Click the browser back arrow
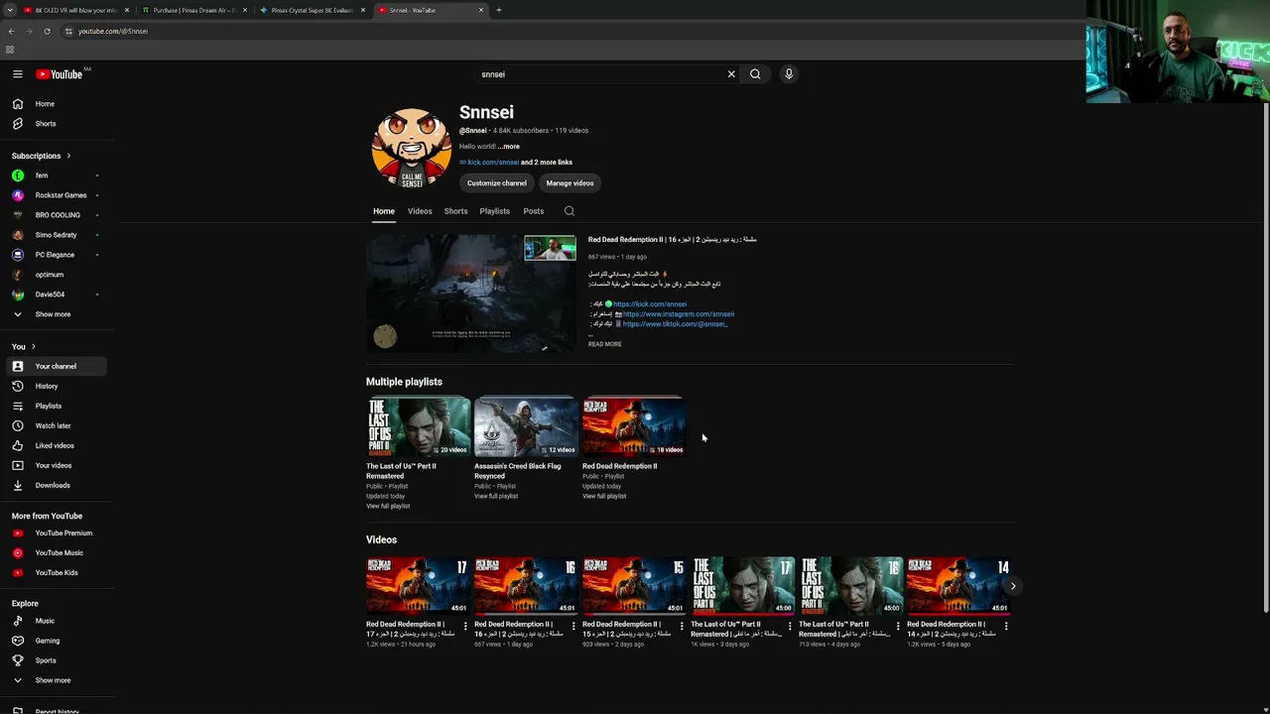1270x714 pixels. 11,31
